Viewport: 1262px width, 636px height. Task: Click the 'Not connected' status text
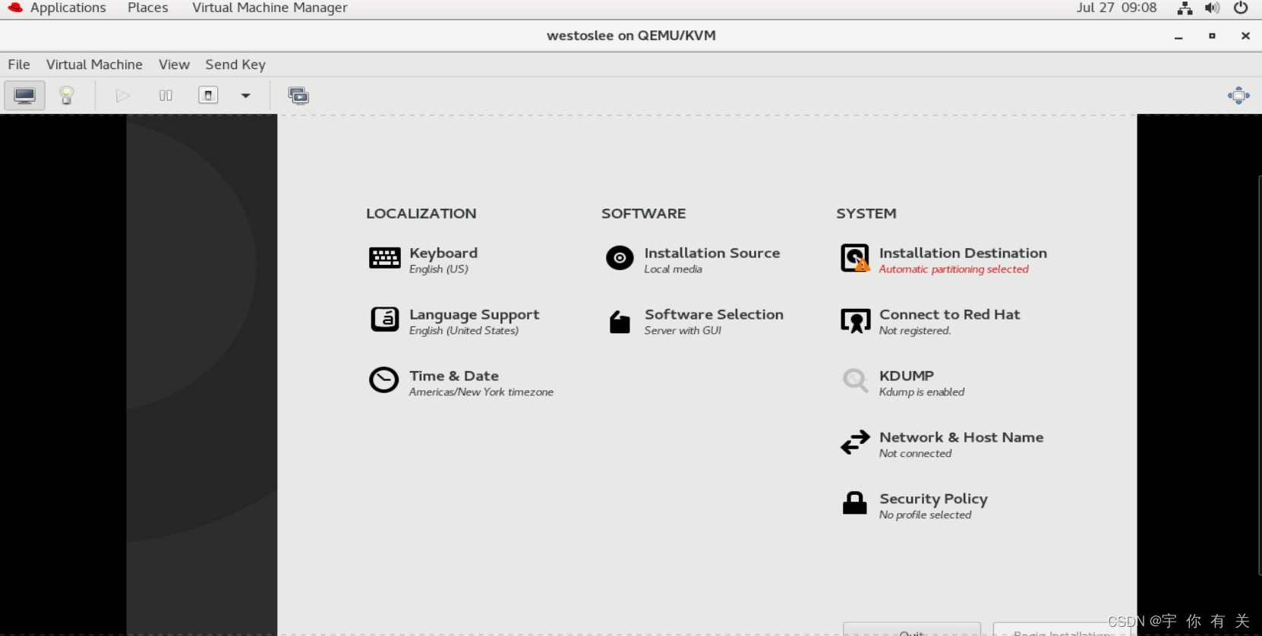click(x=915, y=454)
